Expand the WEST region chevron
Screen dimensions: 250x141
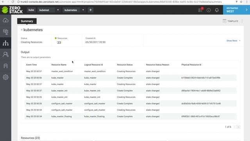click(246, 10)
